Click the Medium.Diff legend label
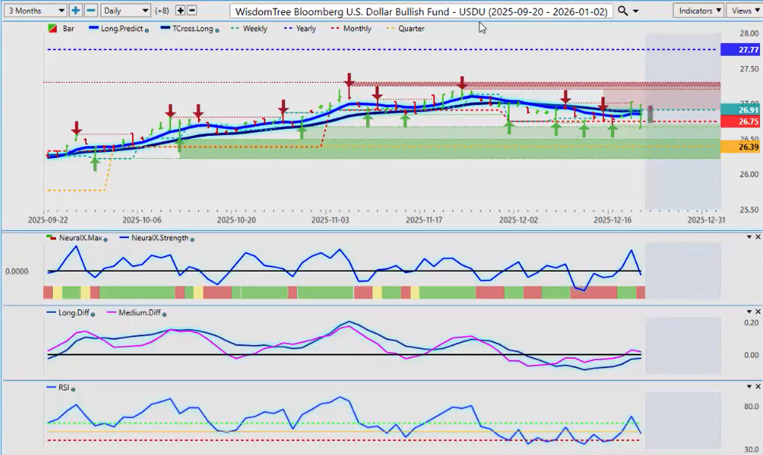Image resolution: width=763 pixels, height=455 pixels. pyautogui.click(x=138, y=312)
